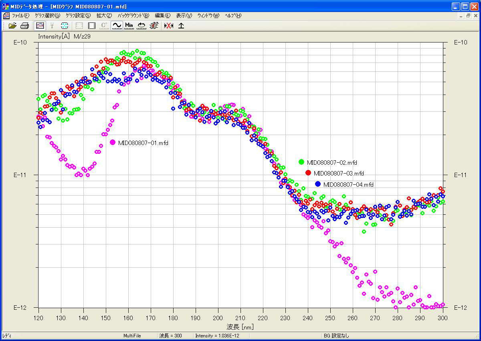
Task: Click the circular arrows loop icon
Action: click(x=141, y=26)
